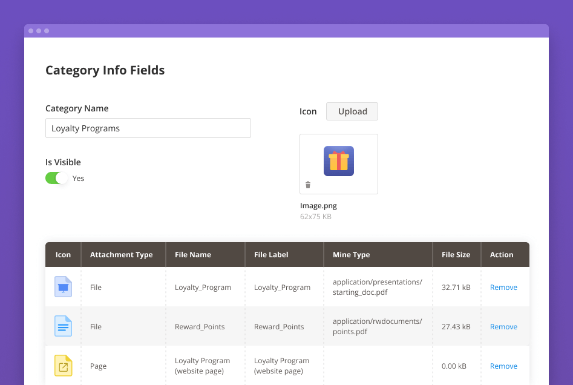Click the Action column header
573x385 pixels.
(503, 254)
